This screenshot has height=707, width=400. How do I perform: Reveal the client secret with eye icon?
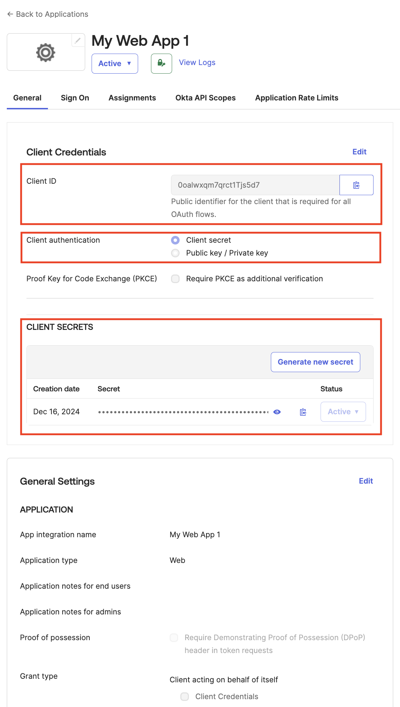(277, 412)
